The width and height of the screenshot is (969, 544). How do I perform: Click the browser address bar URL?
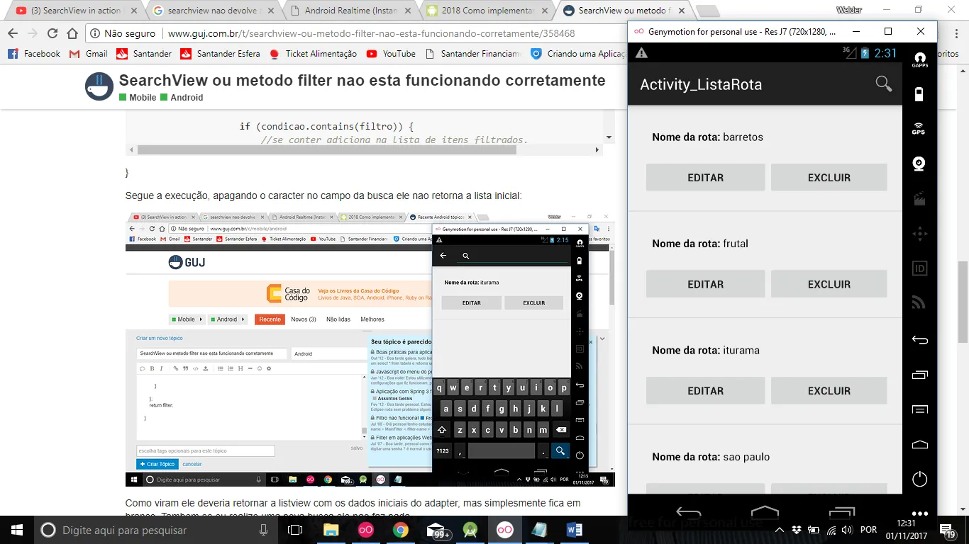click(x=371, y=33)
